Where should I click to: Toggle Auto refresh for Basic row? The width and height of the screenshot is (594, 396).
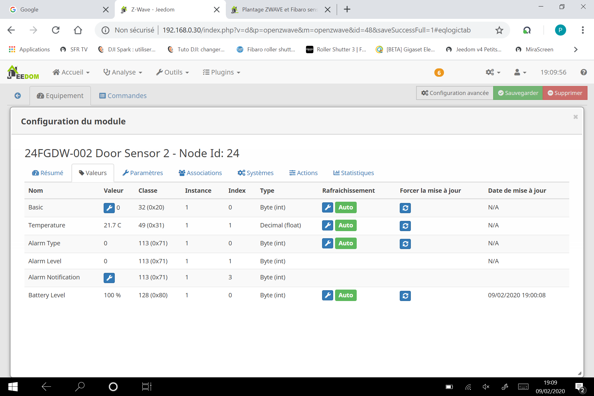pyautogui.click(x=346, y=208)
